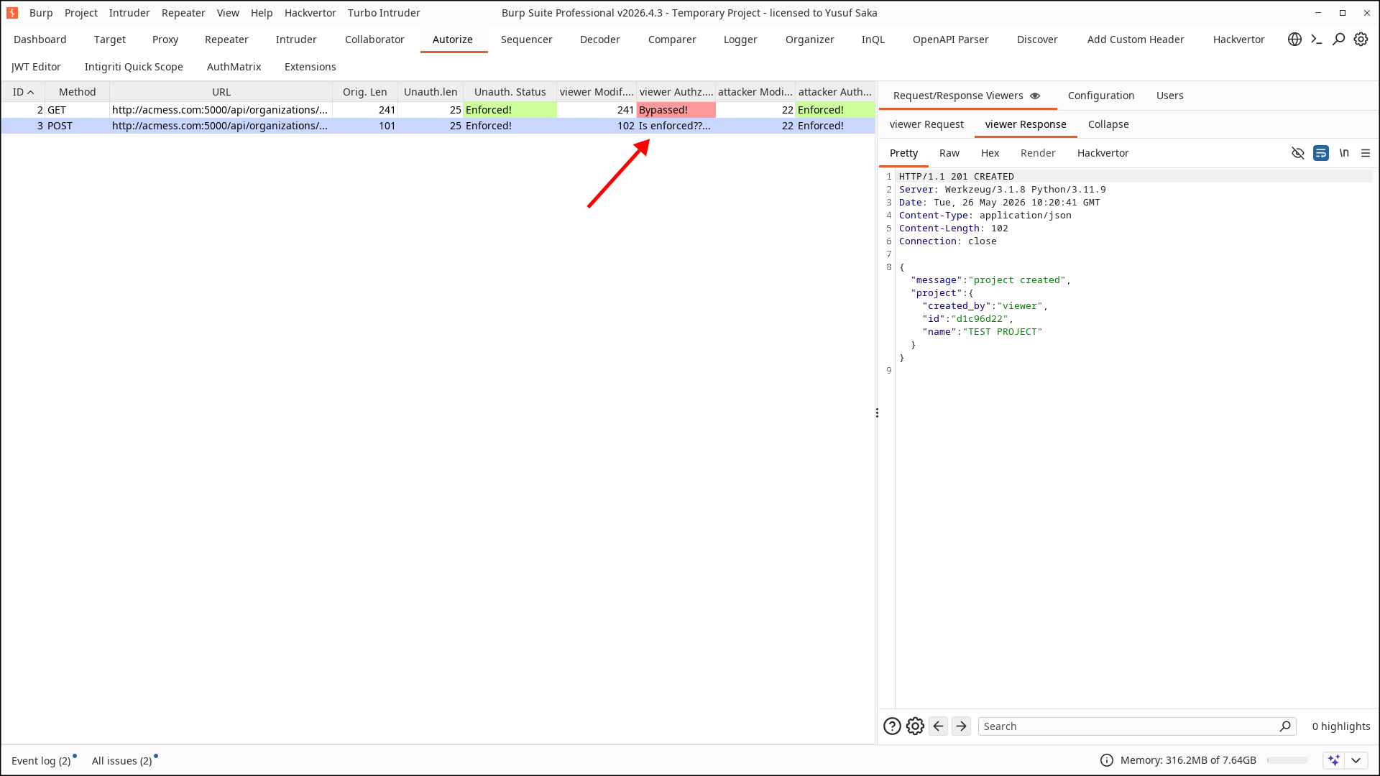Open the top-right settings gear
This screenshot has width=1380, height=776.
[1361, 40]
